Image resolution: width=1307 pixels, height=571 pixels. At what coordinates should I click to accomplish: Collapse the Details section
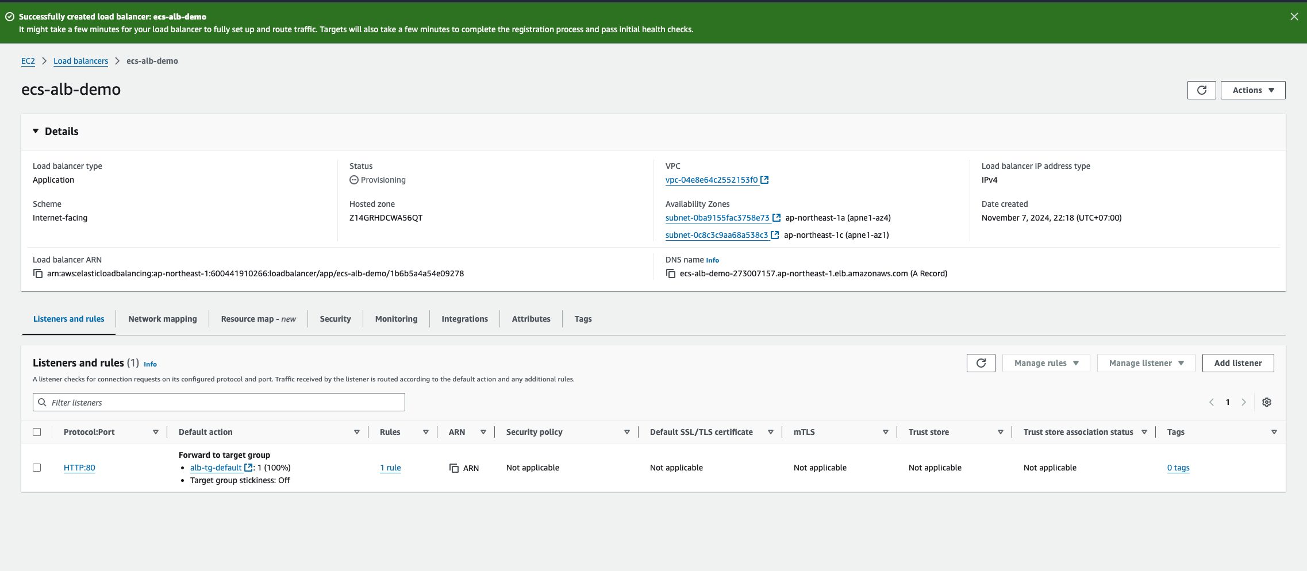(36, 131)
